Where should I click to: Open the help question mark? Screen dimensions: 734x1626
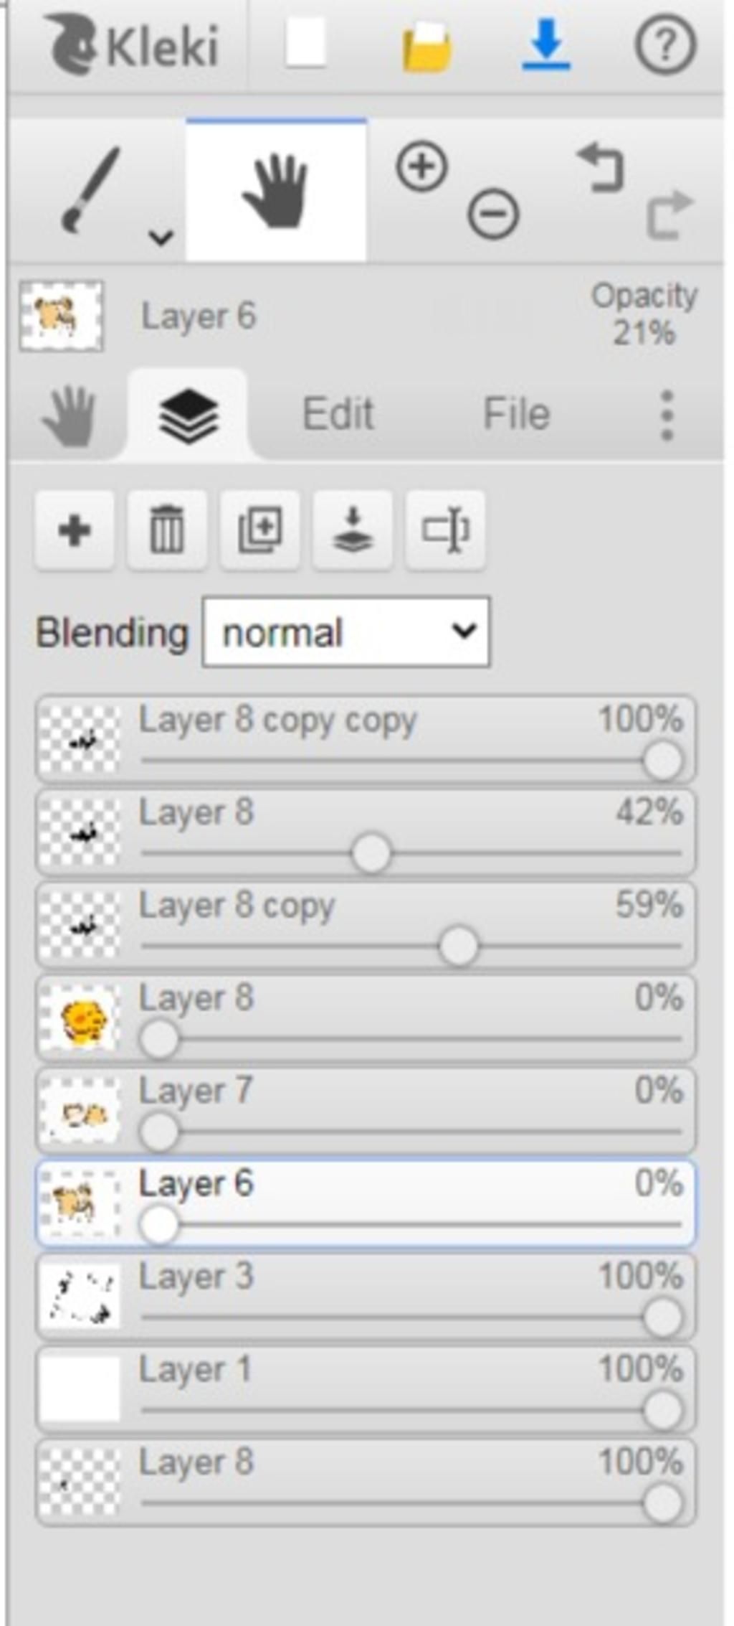pos(665,45)
